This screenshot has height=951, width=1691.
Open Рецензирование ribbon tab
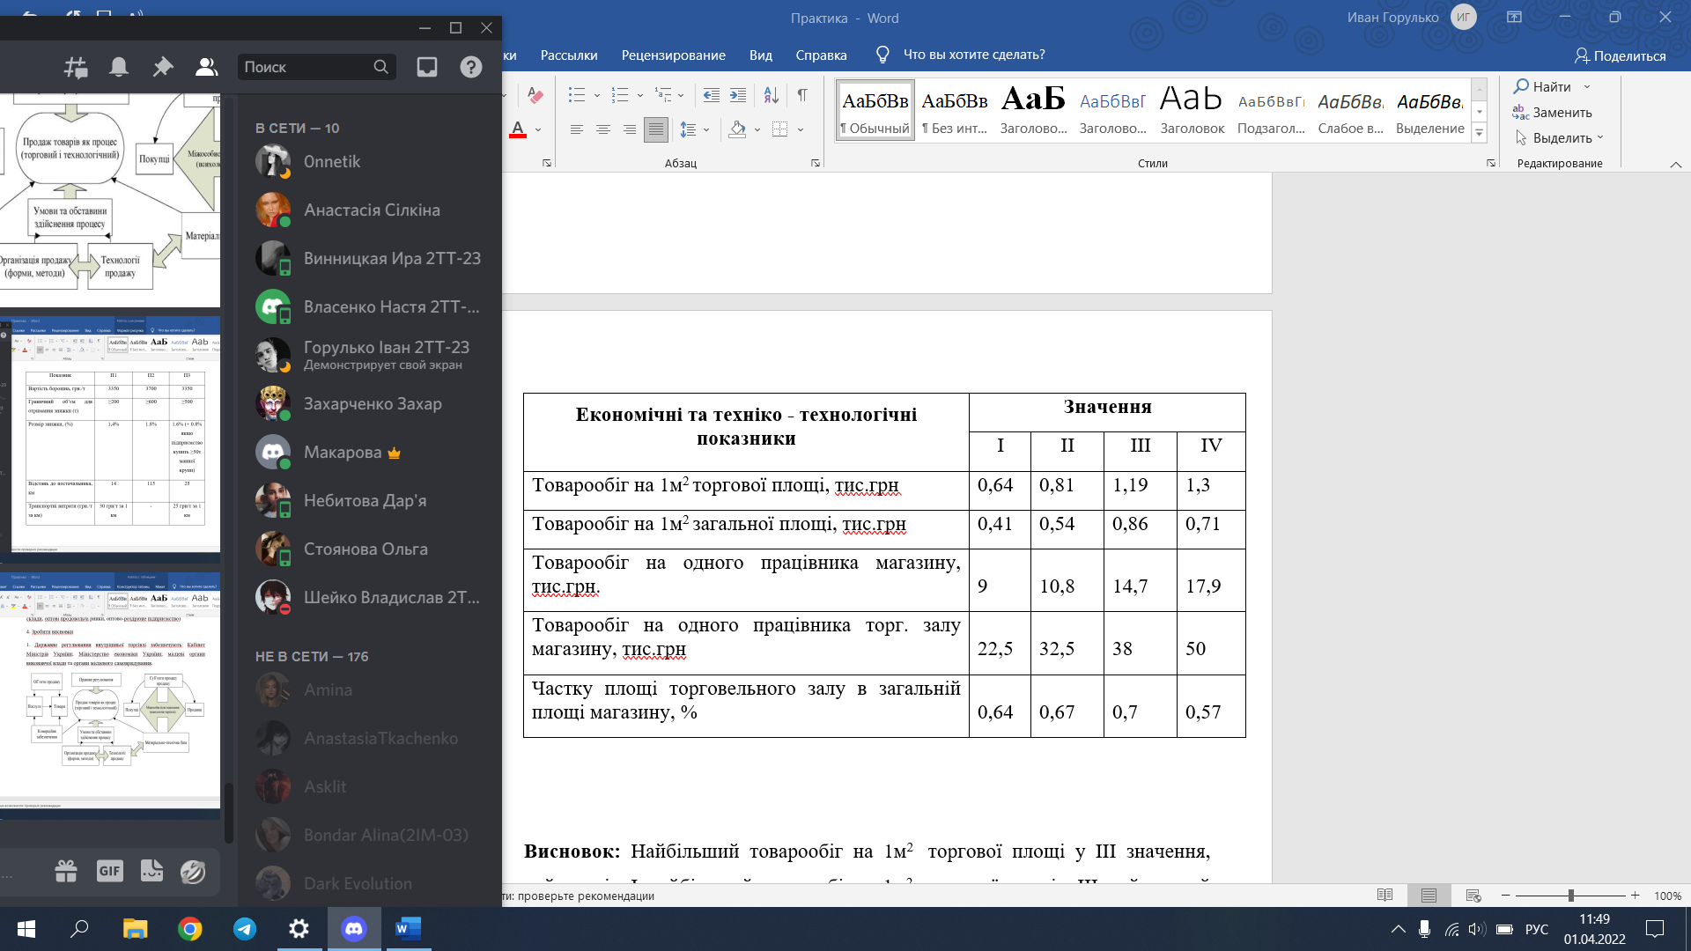[x=673, y=55]
